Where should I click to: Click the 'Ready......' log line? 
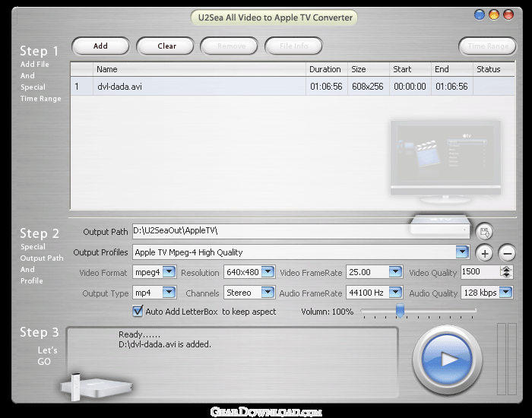(x=139, y=335)
